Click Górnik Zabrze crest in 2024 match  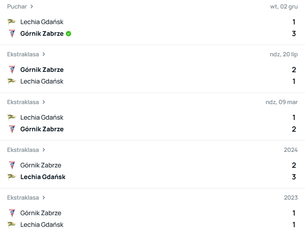[12, 165]
